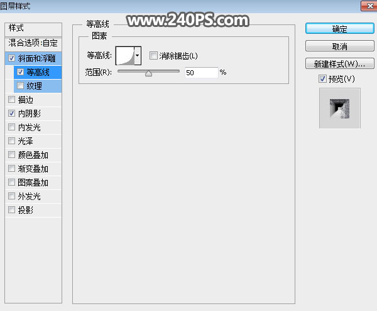Click the 取消 cancel button
Viewport: 377px width, 311px height.
(x=340, y=46)
